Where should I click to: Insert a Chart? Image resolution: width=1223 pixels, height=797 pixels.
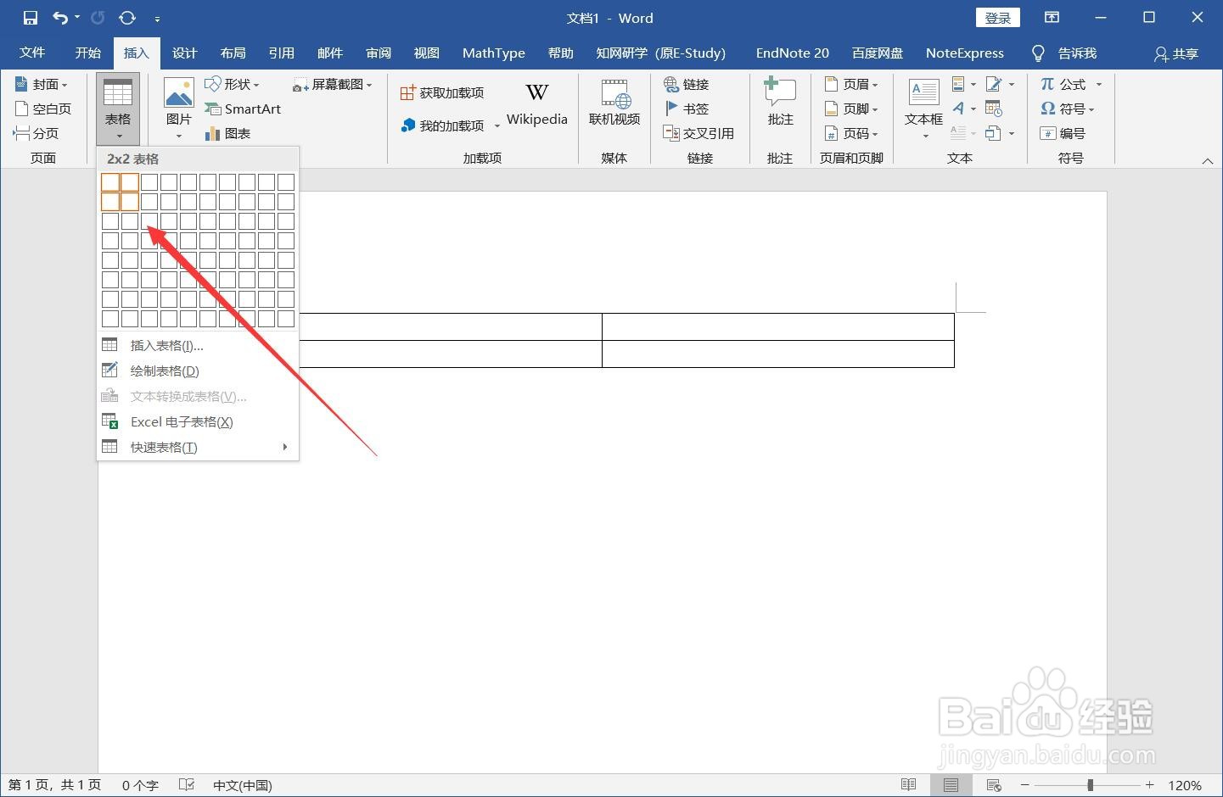click(x=227, y=133)
